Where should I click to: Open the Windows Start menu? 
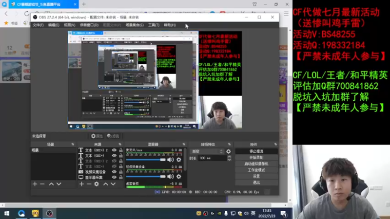(x=7, y=214)
